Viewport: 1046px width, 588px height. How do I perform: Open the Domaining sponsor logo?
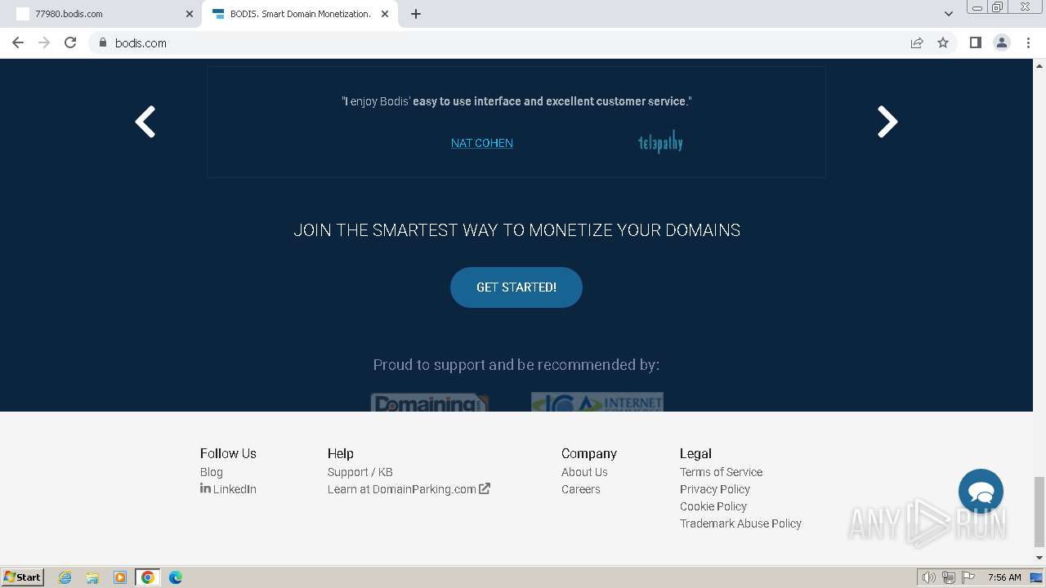coord(430,403)
